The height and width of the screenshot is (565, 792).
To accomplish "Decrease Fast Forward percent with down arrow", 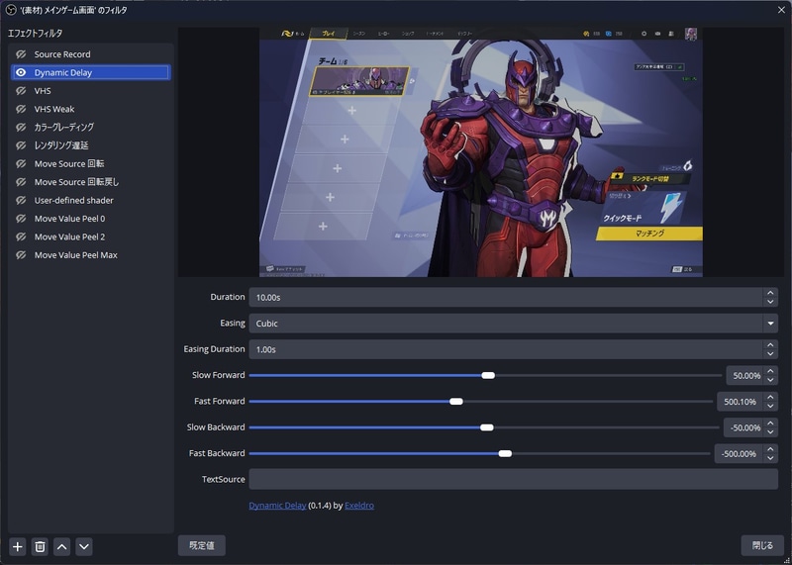I will click(770, 406).
